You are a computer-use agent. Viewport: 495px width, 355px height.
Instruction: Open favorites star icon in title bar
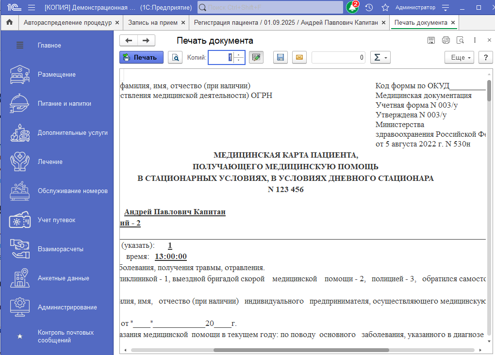tap(385, 8)
